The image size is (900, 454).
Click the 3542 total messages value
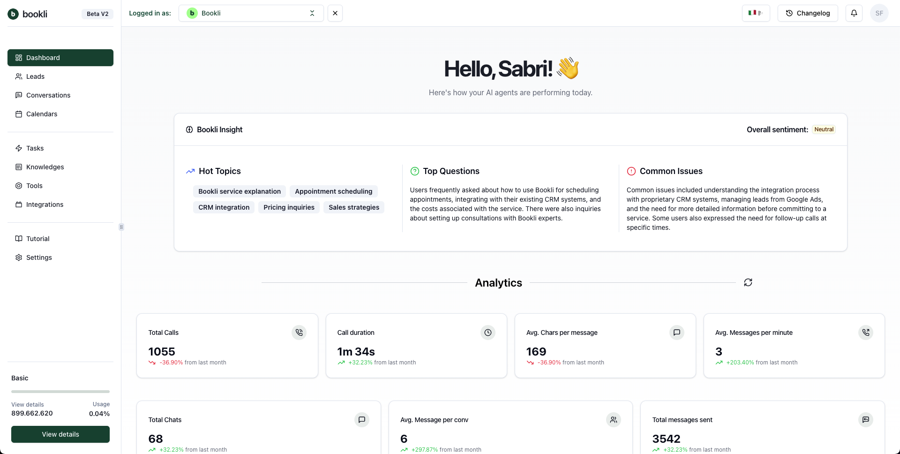pyautogui.click(x=666, y=439)
